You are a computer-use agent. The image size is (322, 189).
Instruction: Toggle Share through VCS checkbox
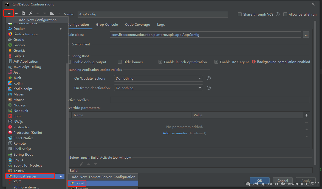click(239, 14)
